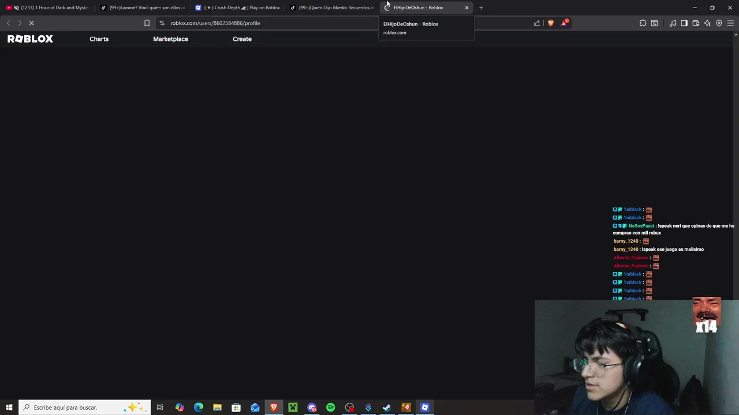Open the Brave Wallet icon
The width and height of the screenshot is (739, 415).
696,23
